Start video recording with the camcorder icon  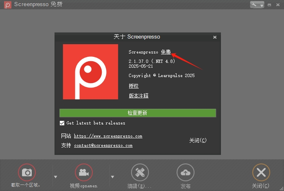tap(84, 173)
